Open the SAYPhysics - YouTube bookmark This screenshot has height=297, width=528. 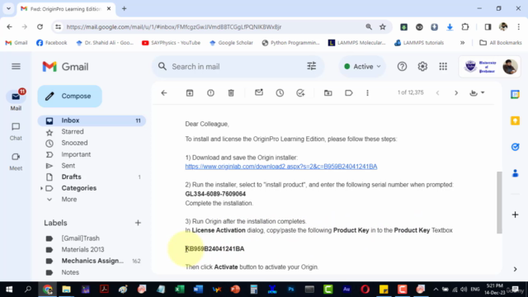pyautogui.click(x=171, y=43)
